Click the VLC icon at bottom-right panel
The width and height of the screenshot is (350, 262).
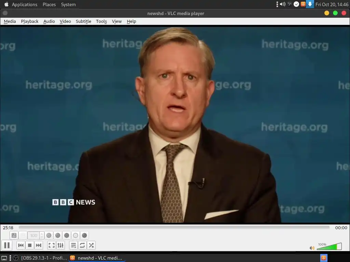click(x=324, y=258)
